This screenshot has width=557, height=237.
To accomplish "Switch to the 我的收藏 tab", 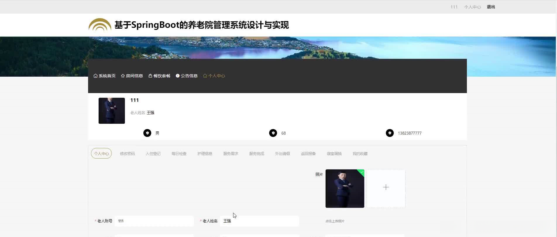I will coord(360,154).
